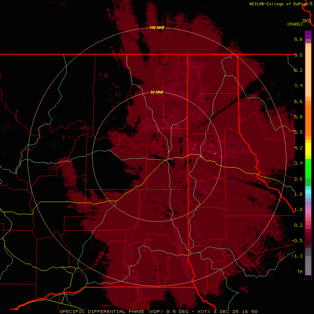Pick the solid orange segment of the color bar
The height and width of the screenshot is (314, 314).
point(308,120)
